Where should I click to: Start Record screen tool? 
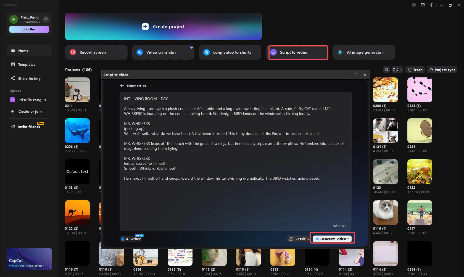click(96, 52)
